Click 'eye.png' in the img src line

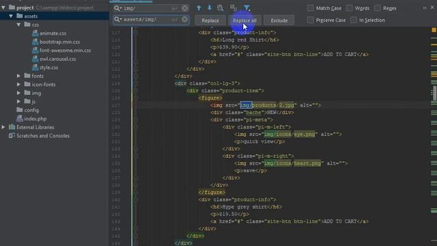(304, 134)
